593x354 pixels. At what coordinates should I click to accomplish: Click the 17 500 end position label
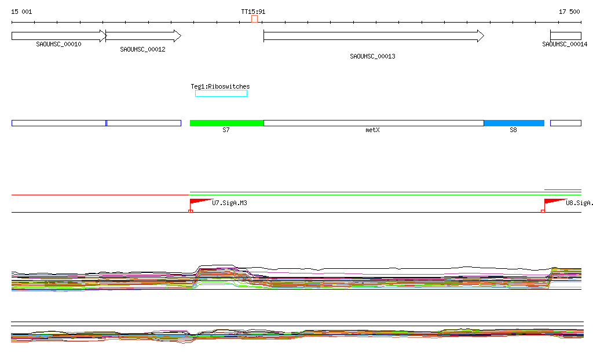point(569,12)
